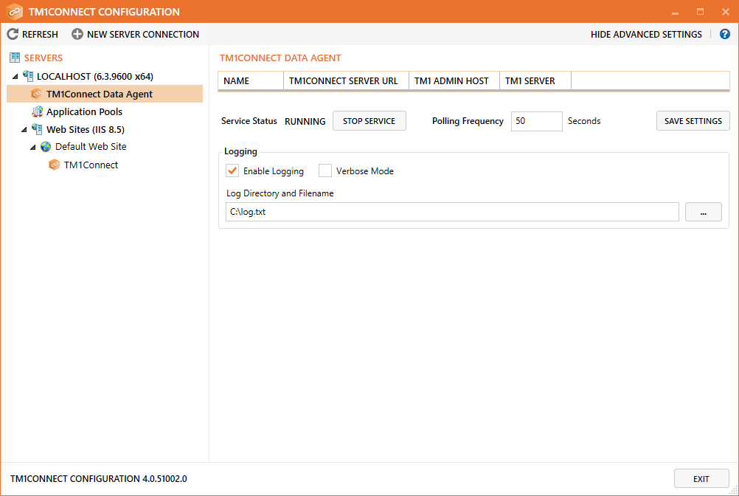Click the Application Pools icon
The width and height of the screenshot is (739, 496).
coord(37,111)
